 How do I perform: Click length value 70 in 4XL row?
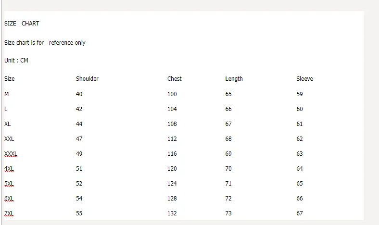point(228,169)
